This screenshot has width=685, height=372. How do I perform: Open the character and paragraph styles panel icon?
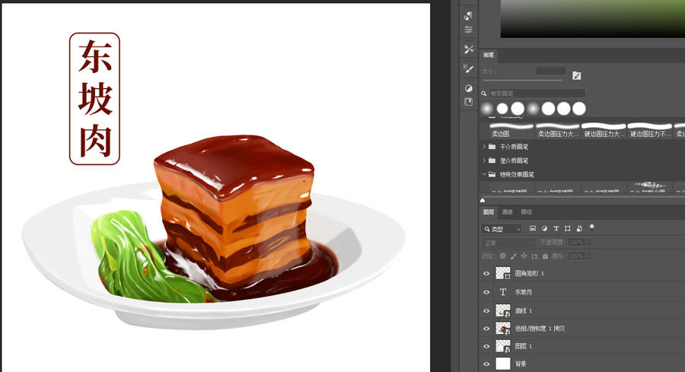point(468,16)
